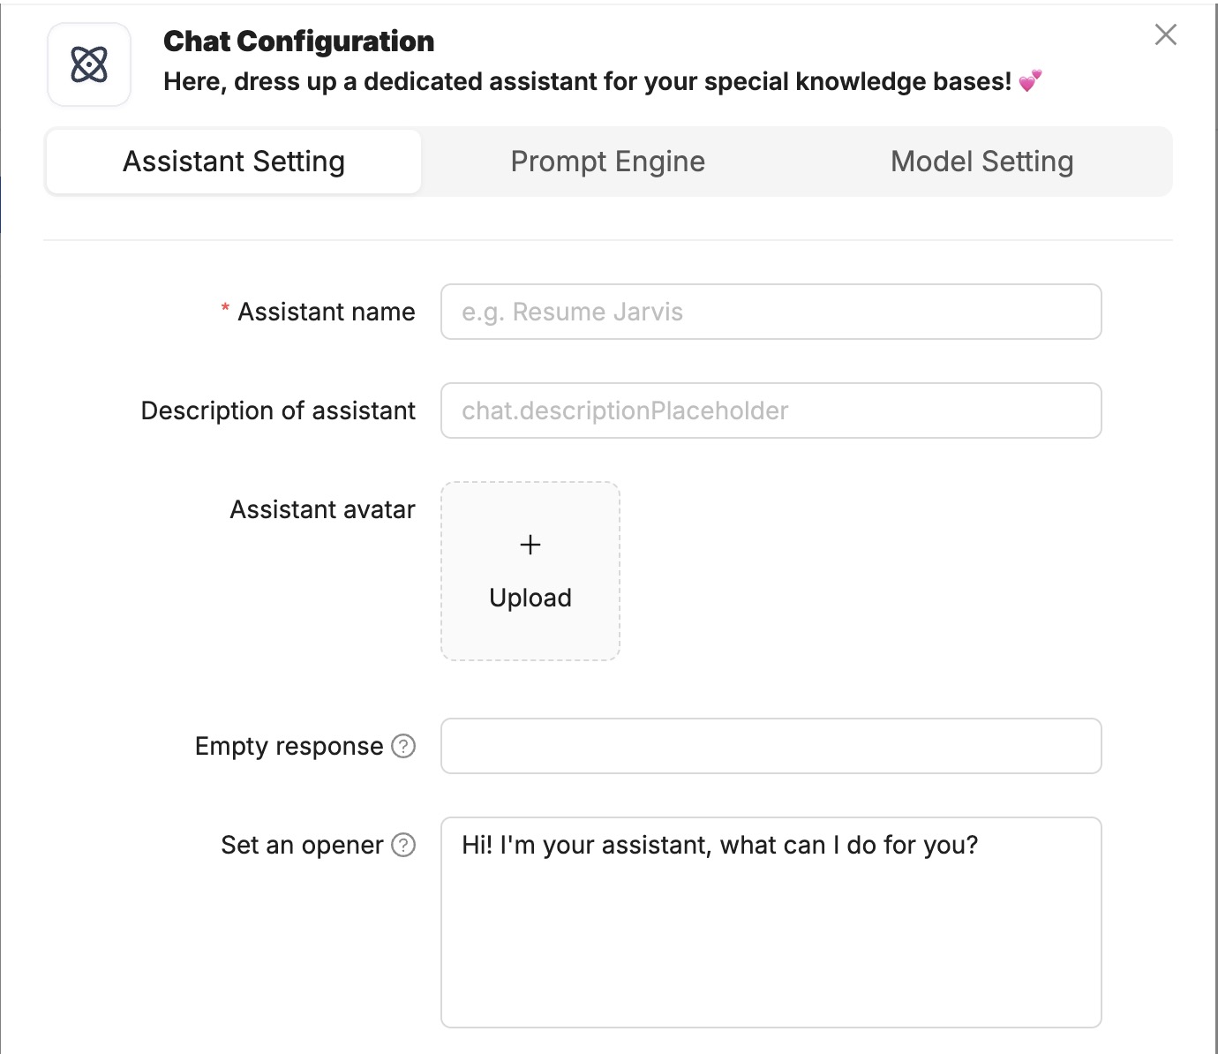Select the Upload area for the assistant avatar
The image size is (1218, 1054).
(530, 571)
